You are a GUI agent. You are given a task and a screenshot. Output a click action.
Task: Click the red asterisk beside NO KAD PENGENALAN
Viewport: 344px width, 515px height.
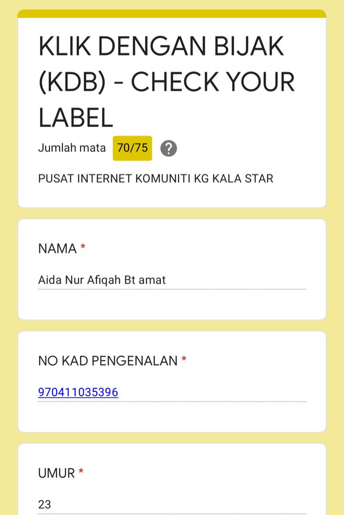coord(184,360)
